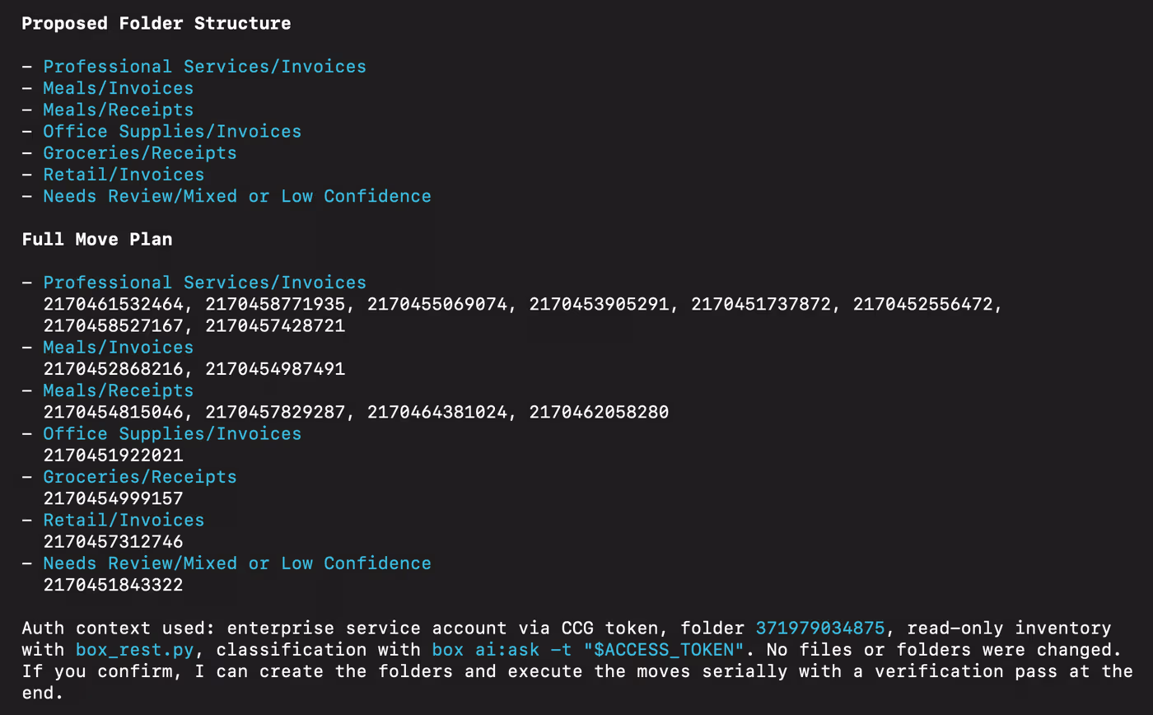Select Needs Review entry in Full Move Plan
Viewport: 1153px width, 715px height.
point(236,563)
